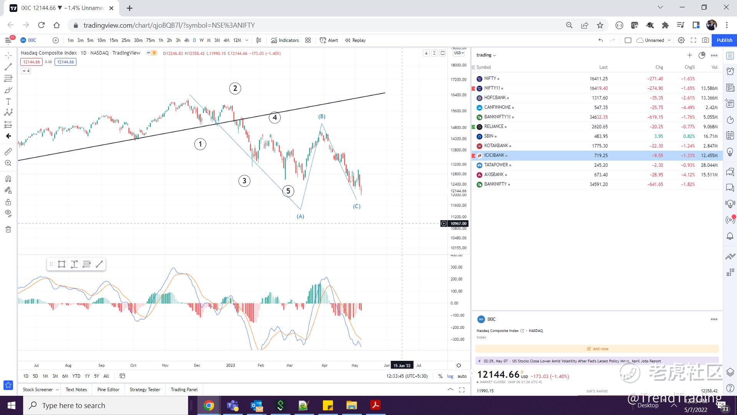Open the IXIC details options menu

coord(714,319)
